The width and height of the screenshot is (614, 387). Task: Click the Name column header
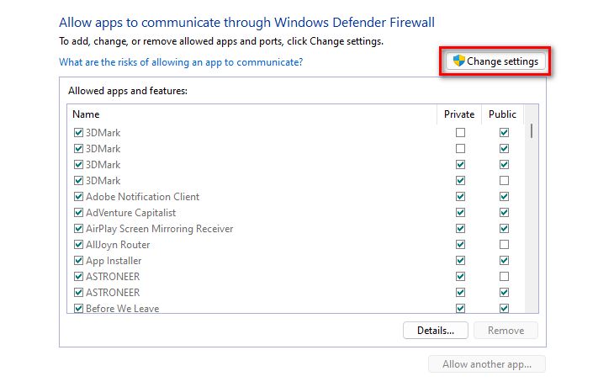coord(251,114)
